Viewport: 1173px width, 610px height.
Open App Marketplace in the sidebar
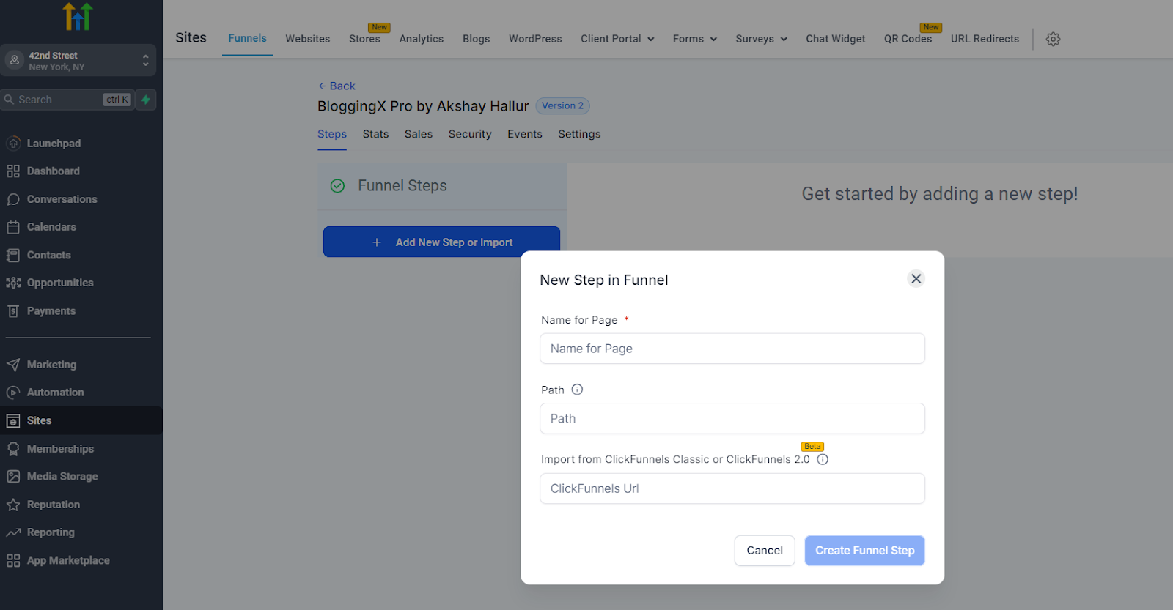coord(67,560)
